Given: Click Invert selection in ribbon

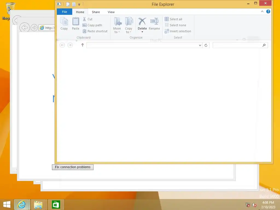Looking at the screenshot, I should click(x=178, y=31).
